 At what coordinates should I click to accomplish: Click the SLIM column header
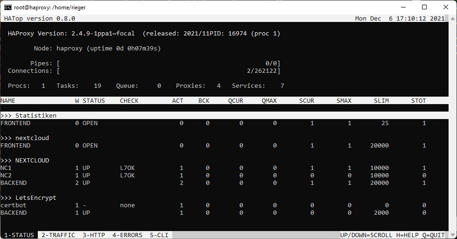pyautogui.click(x=381, y=100)
